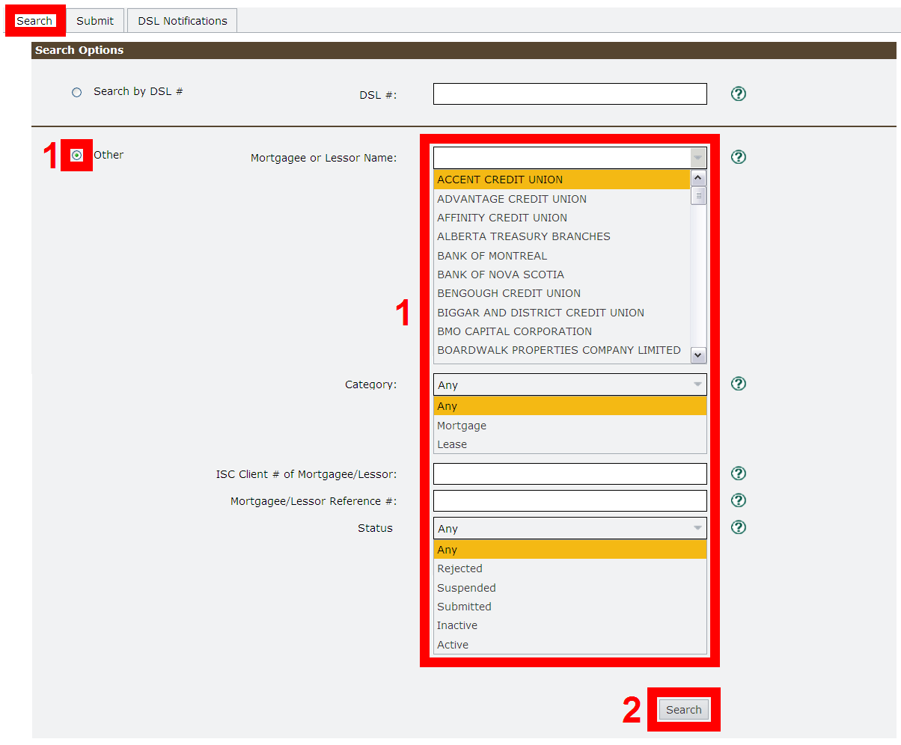This screenshot has width=901, height=745.
Task: Pick Submitted in Status list
Action: click(x=569, y=607)
